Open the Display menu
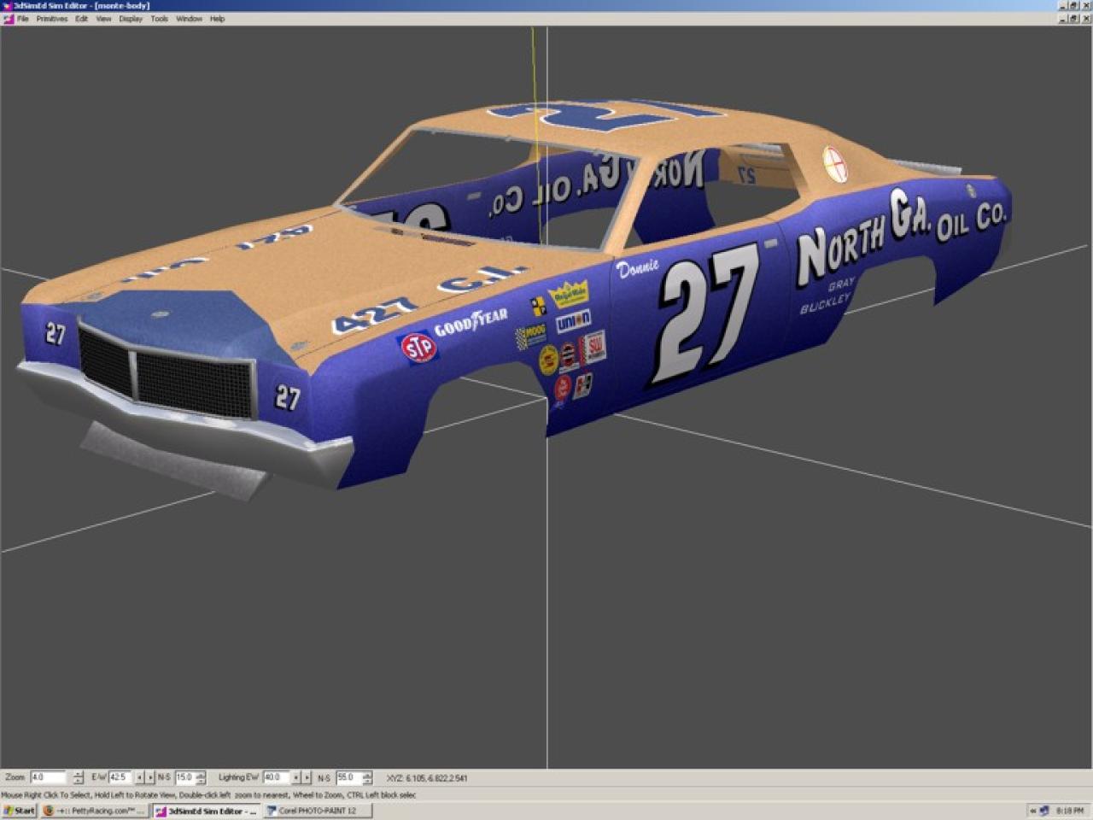Viewport: 1093px width, 820px height. [131, 19]
